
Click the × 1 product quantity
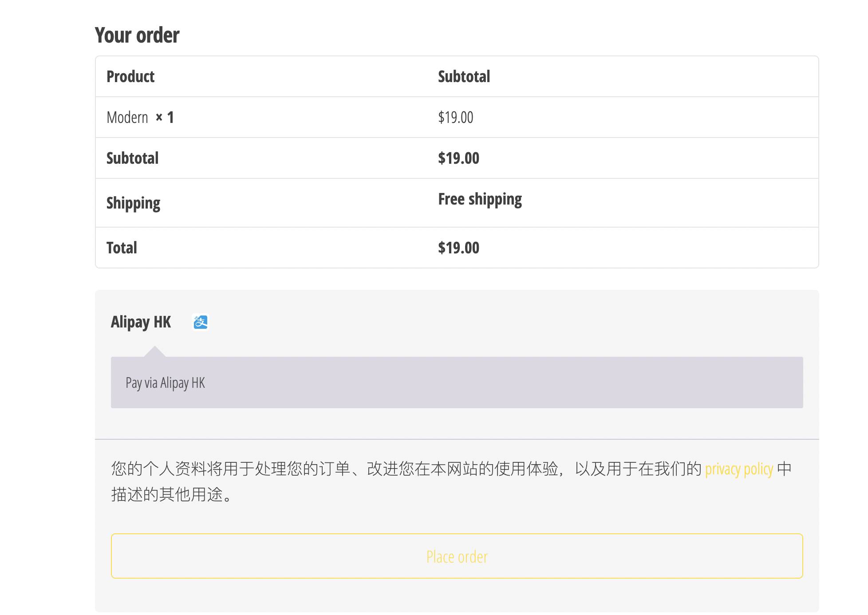click(x=165, y=118)
